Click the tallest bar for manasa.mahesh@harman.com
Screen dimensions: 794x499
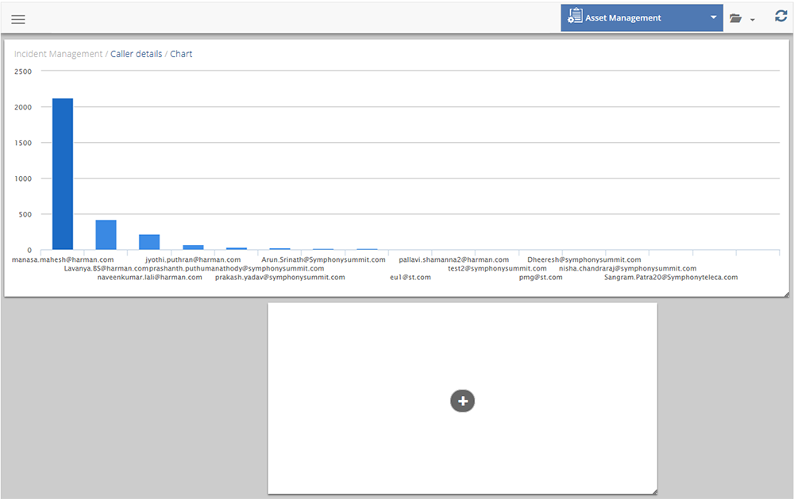(x=63, y=175)
